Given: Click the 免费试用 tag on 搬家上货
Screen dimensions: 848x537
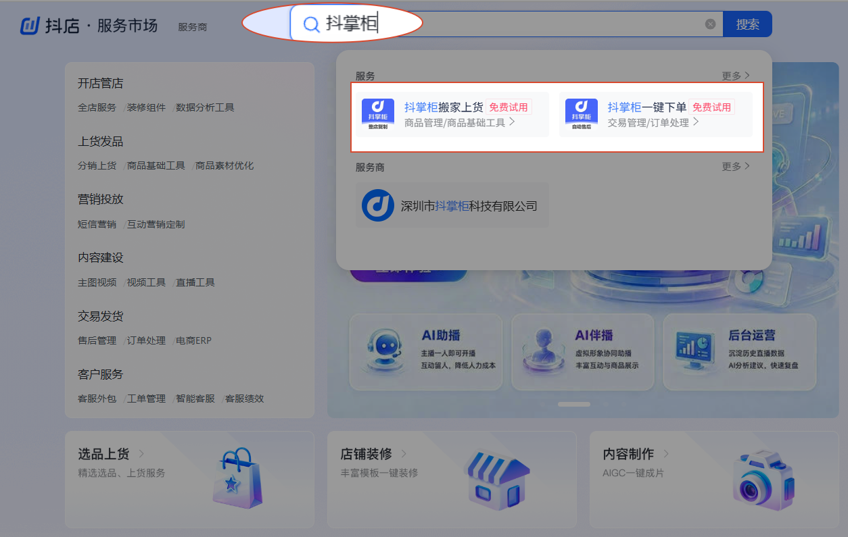Looking at the screenshot, I should click(509, 107).
